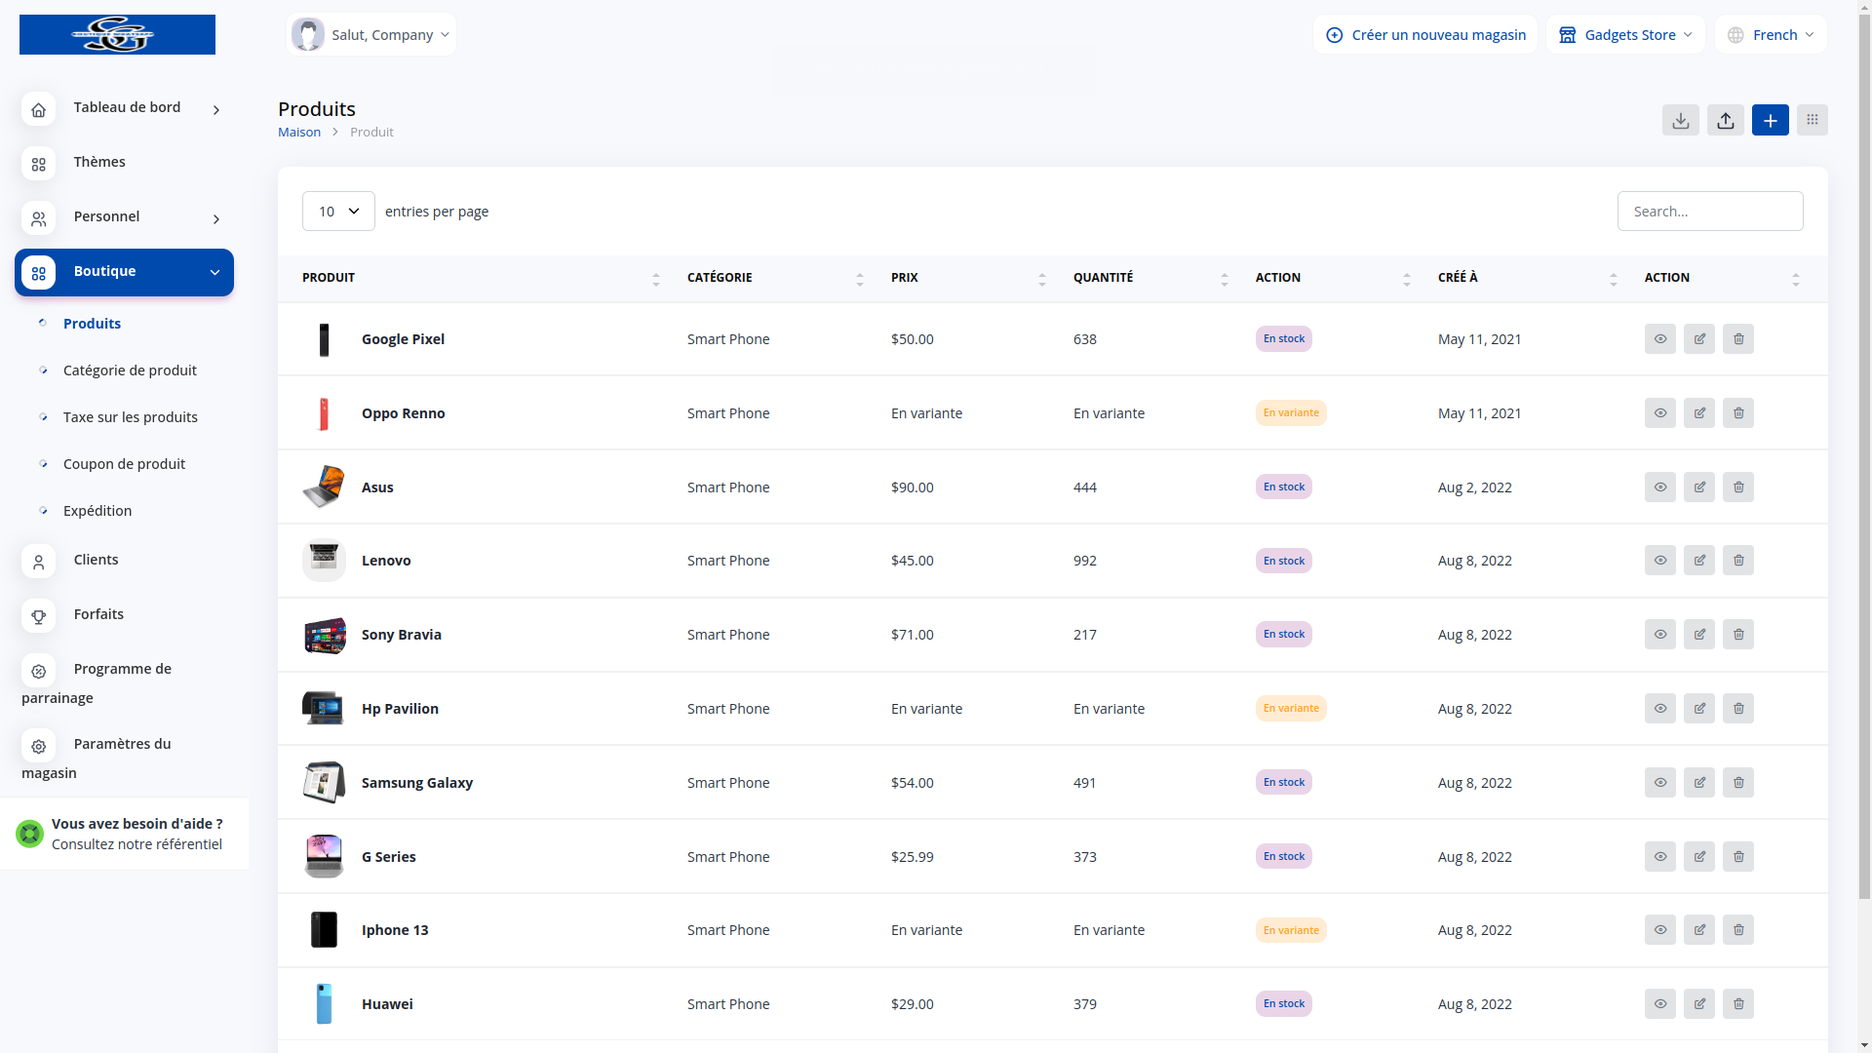This screenshot has width=1872, height=1053.
Task: Click Créer un nouveau magasin button
Action: 1425,35
